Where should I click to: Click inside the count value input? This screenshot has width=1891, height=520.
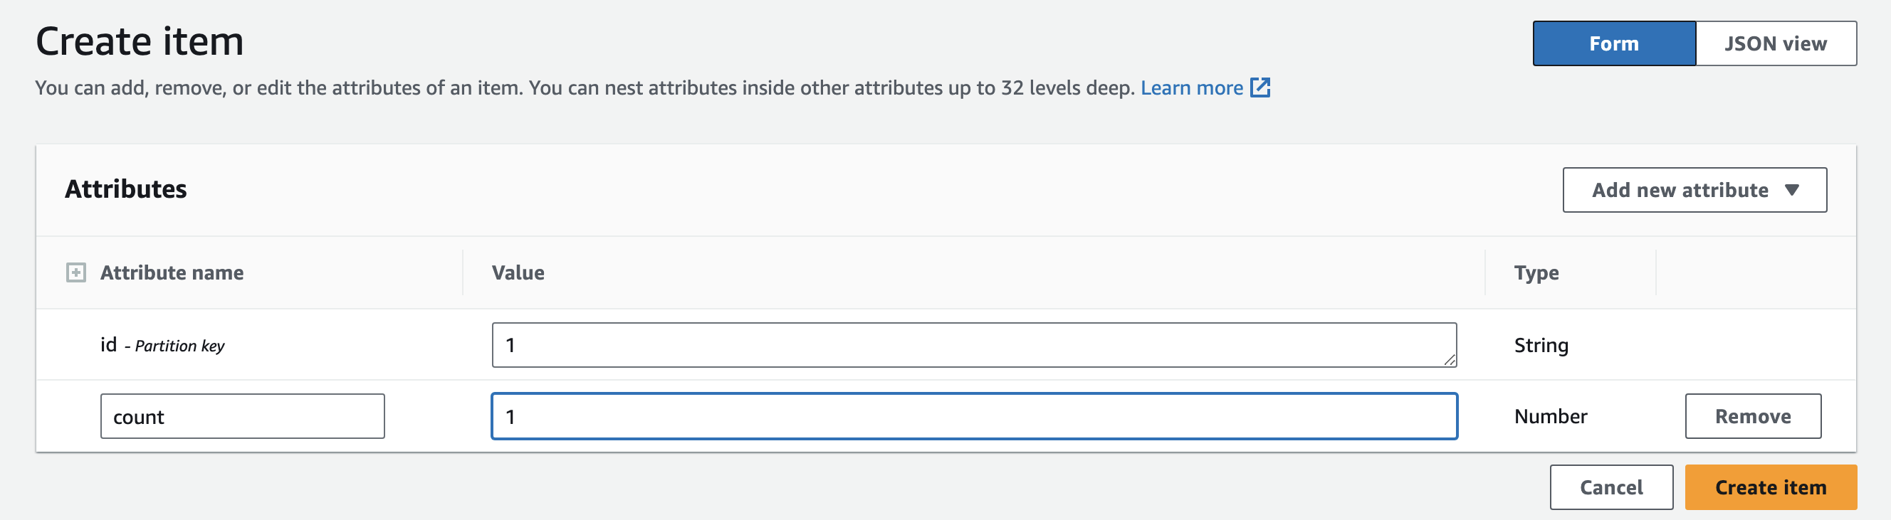[x=974, y=416]
